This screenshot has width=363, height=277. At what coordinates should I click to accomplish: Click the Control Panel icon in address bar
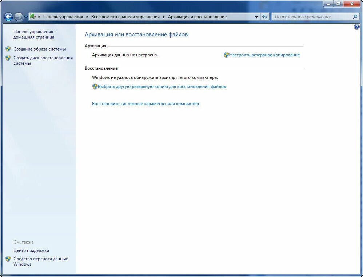point(33,17)
